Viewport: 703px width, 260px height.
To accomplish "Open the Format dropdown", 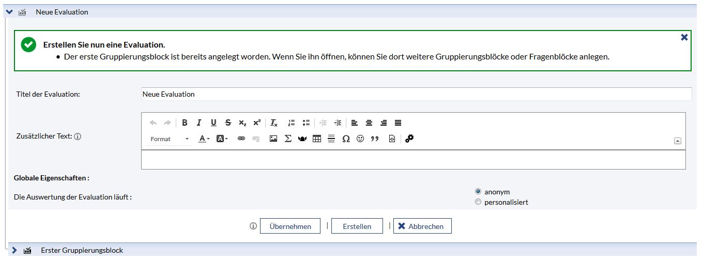I will click(170, 139).
